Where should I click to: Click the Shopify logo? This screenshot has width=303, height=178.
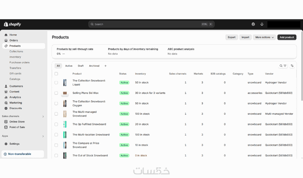[x=12, y=24]
